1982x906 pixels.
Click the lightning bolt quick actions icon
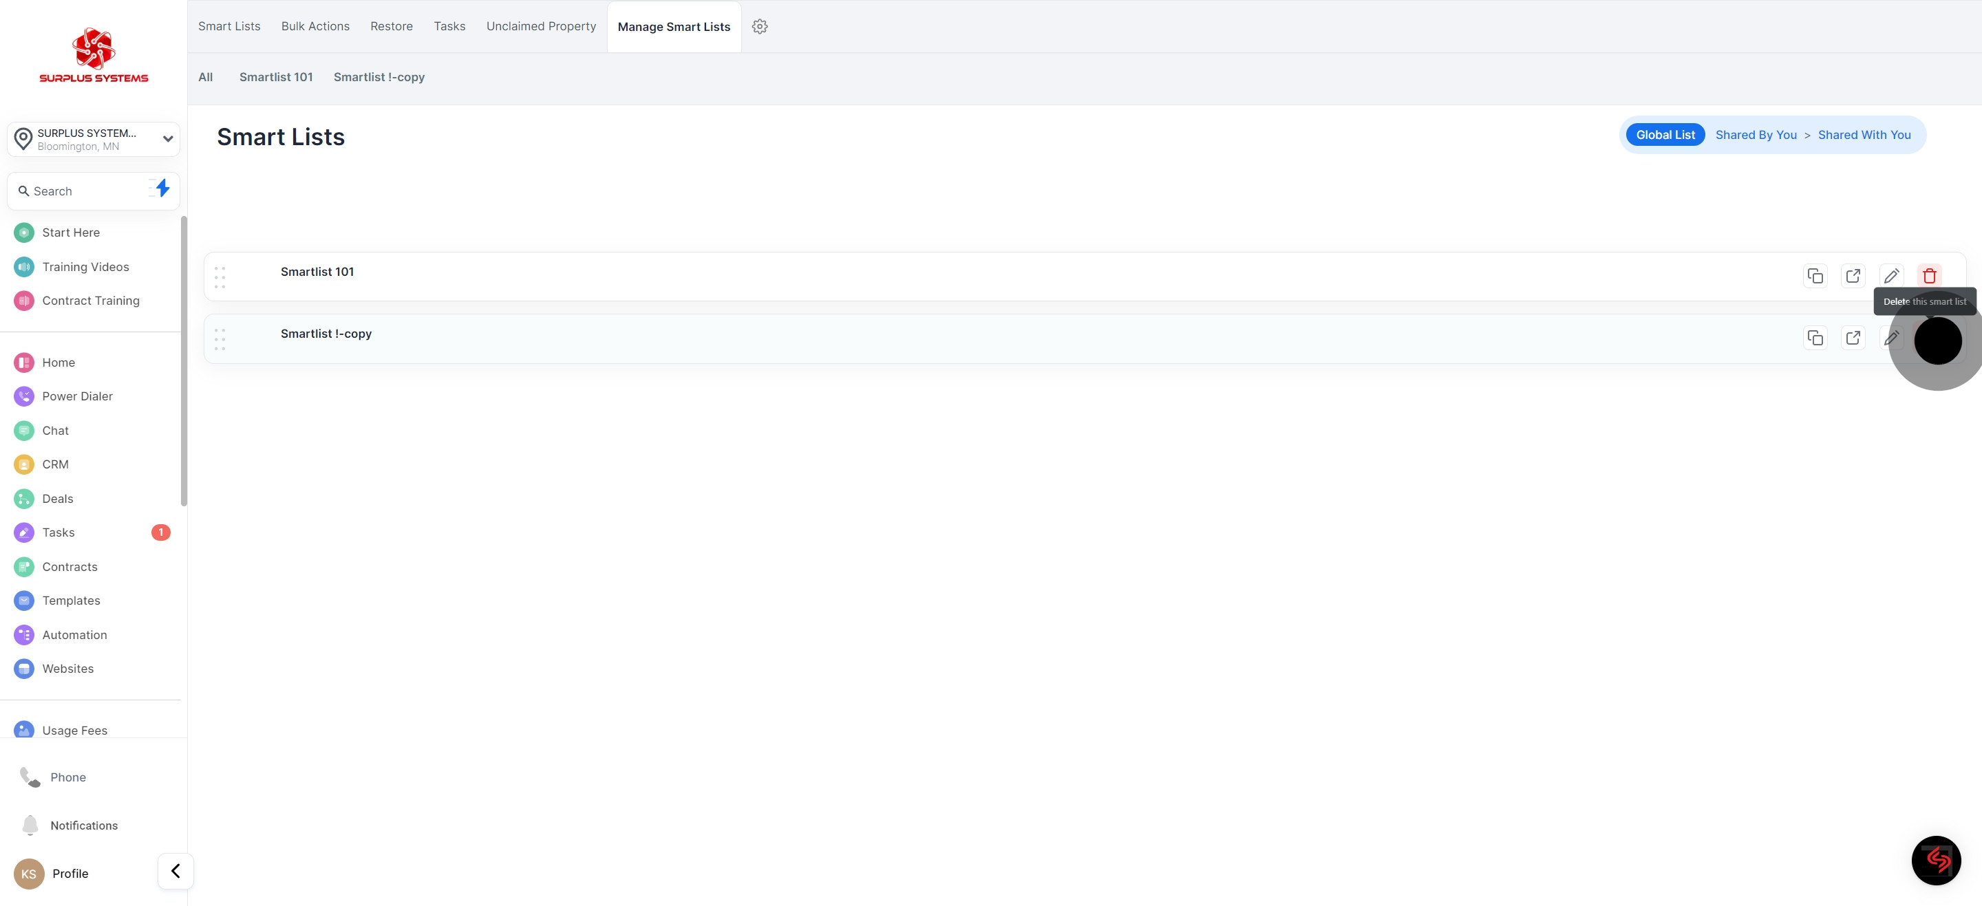pos(162,188)
